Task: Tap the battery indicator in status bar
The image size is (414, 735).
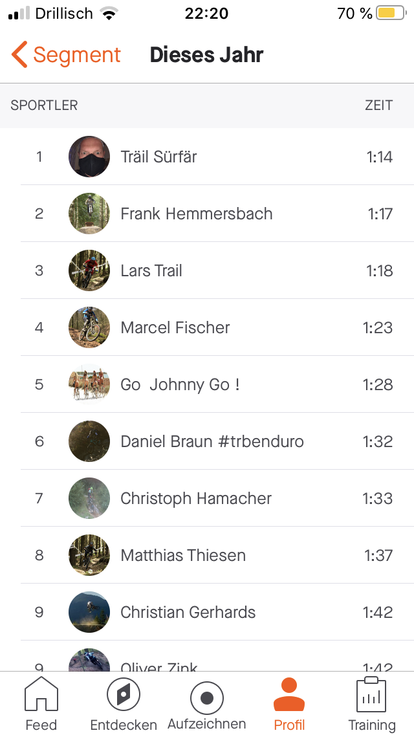Action: (390, 14)
